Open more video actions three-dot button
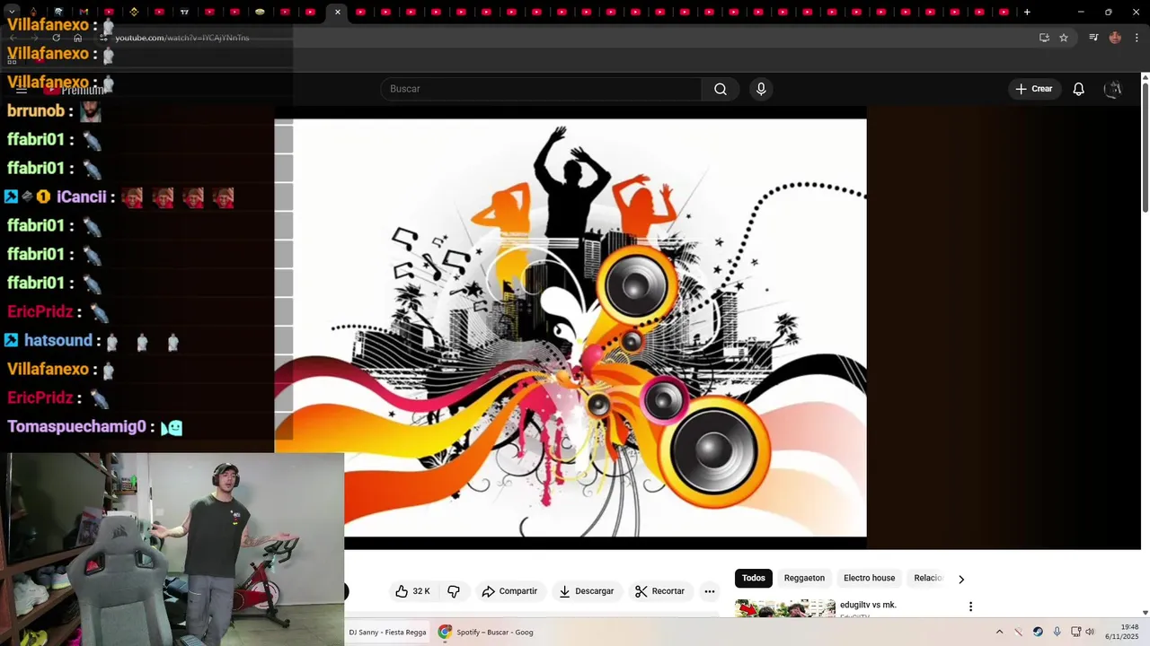 pyautogui.click(x=710, y=591)
